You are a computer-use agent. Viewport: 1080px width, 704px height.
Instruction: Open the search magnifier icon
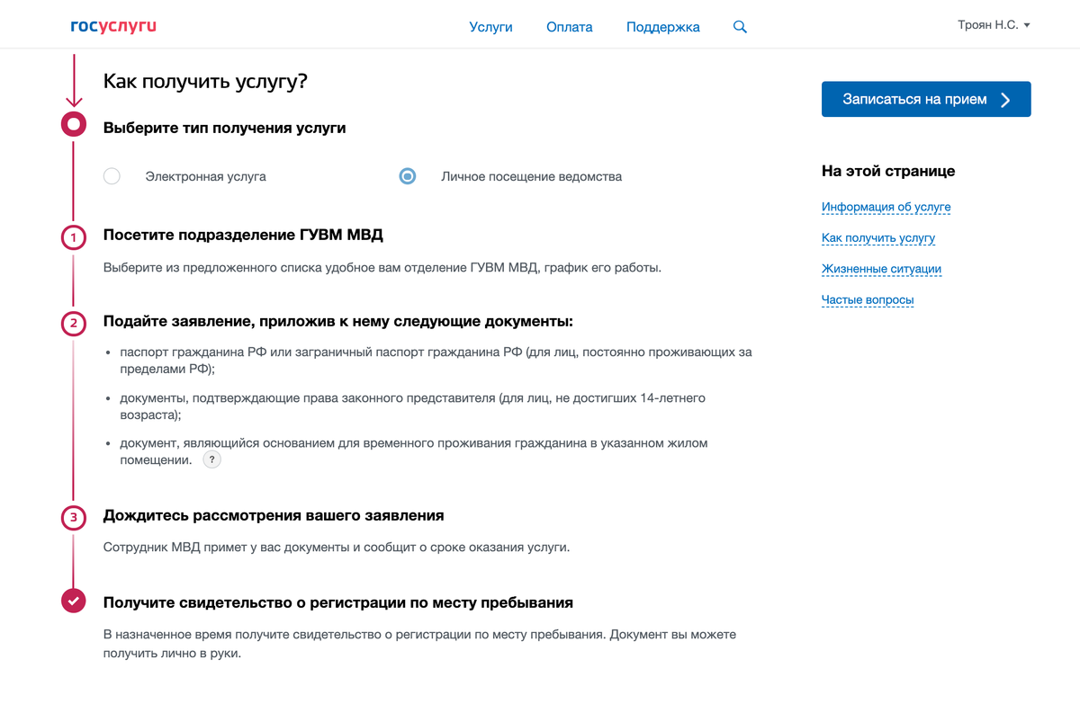740,27
